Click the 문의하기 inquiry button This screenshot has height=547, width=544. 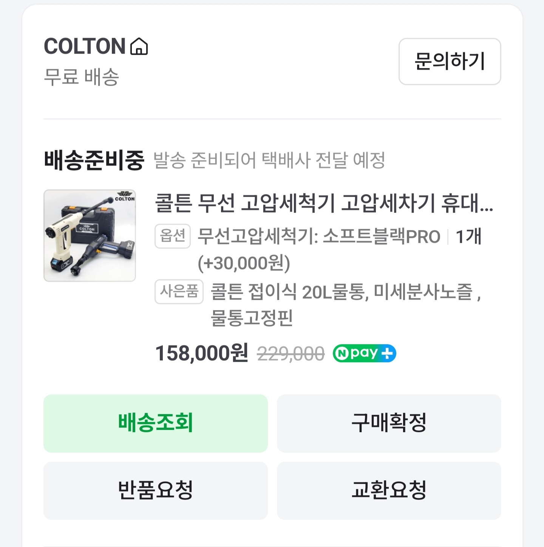tap(450, 61)
